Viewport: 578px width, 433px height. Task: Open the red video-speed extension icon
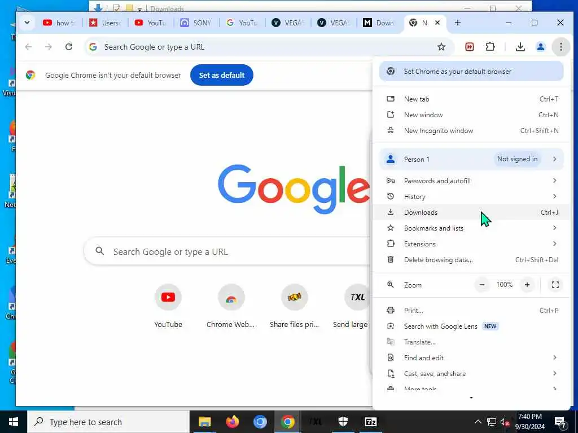tap(469, 47)
